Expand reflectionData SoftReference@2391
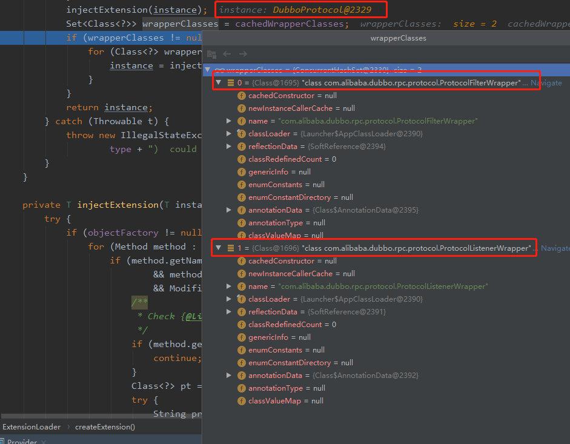The height and width of the screenshot is (444, 570). (x=228, y=311)
